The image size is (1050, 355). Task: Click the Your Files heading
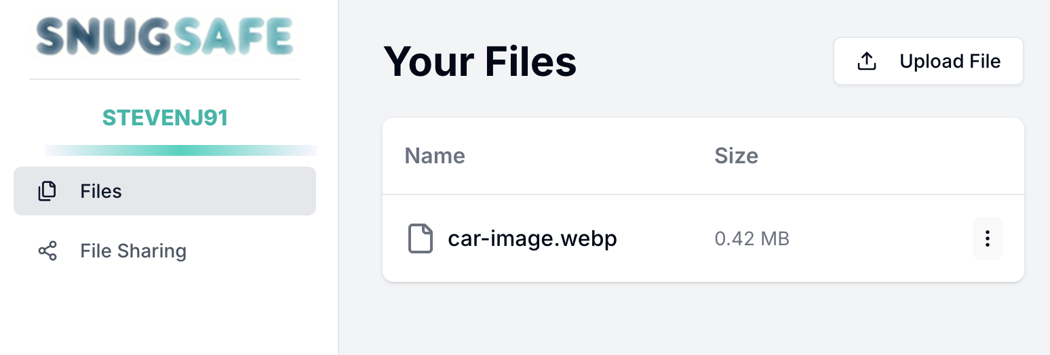(x=480, y=62)
